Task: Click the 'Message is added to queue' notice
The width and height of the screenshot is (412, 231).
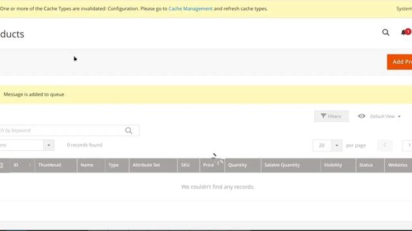Action: [34, 94]
